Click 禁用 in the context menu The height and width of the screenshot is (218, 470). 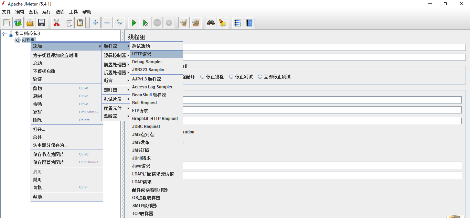point(67,179)
